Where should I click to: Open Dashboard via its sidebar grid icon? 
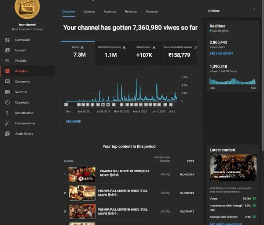tap(7, 40)
